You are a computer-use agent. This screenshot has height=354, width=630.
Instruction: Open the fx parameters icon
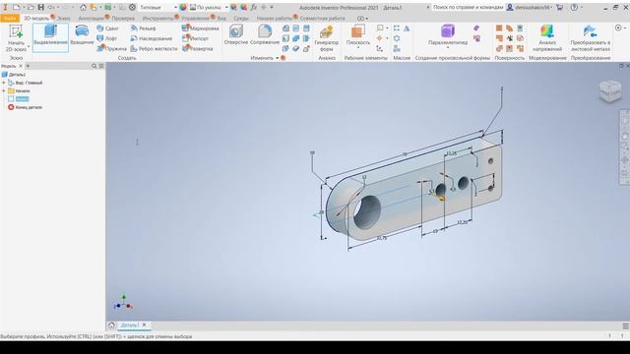(254, 7)
